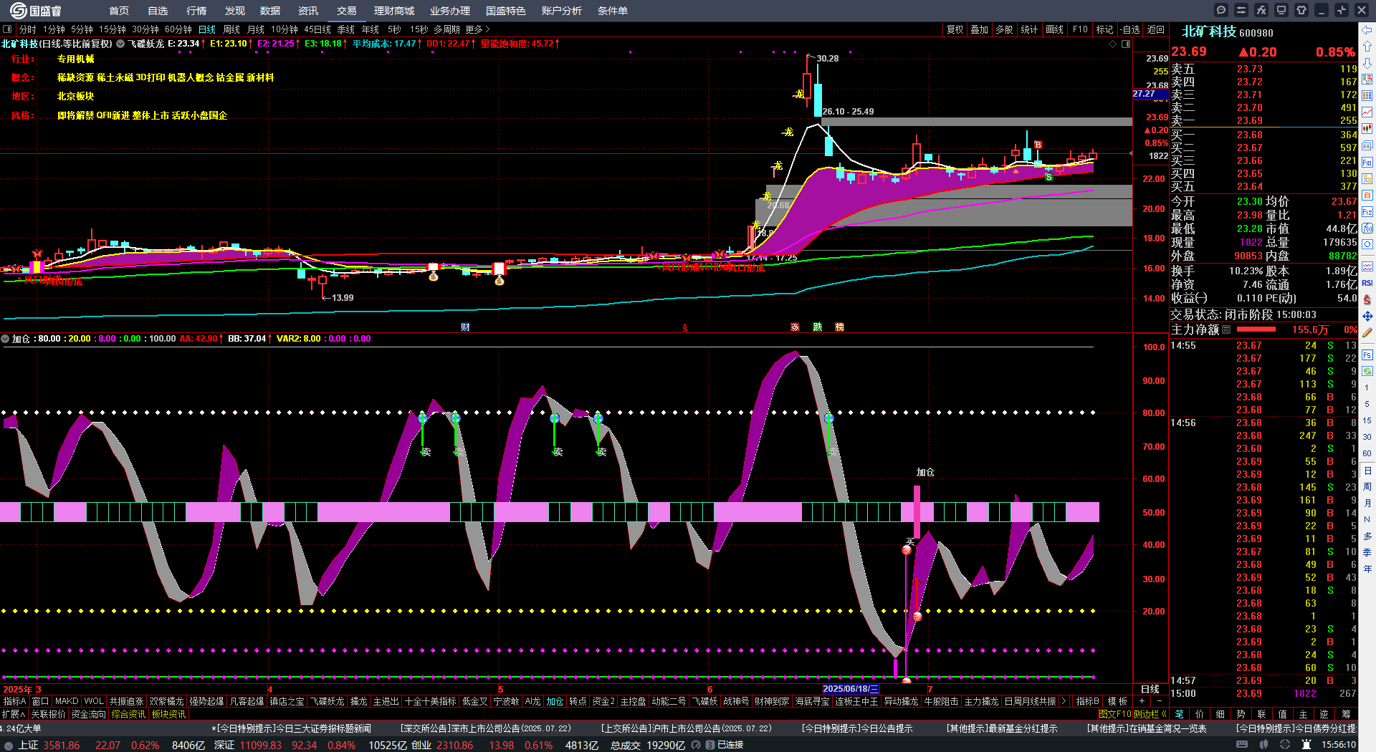
Task: Open the 交易 menu
Action: point(347,11)
